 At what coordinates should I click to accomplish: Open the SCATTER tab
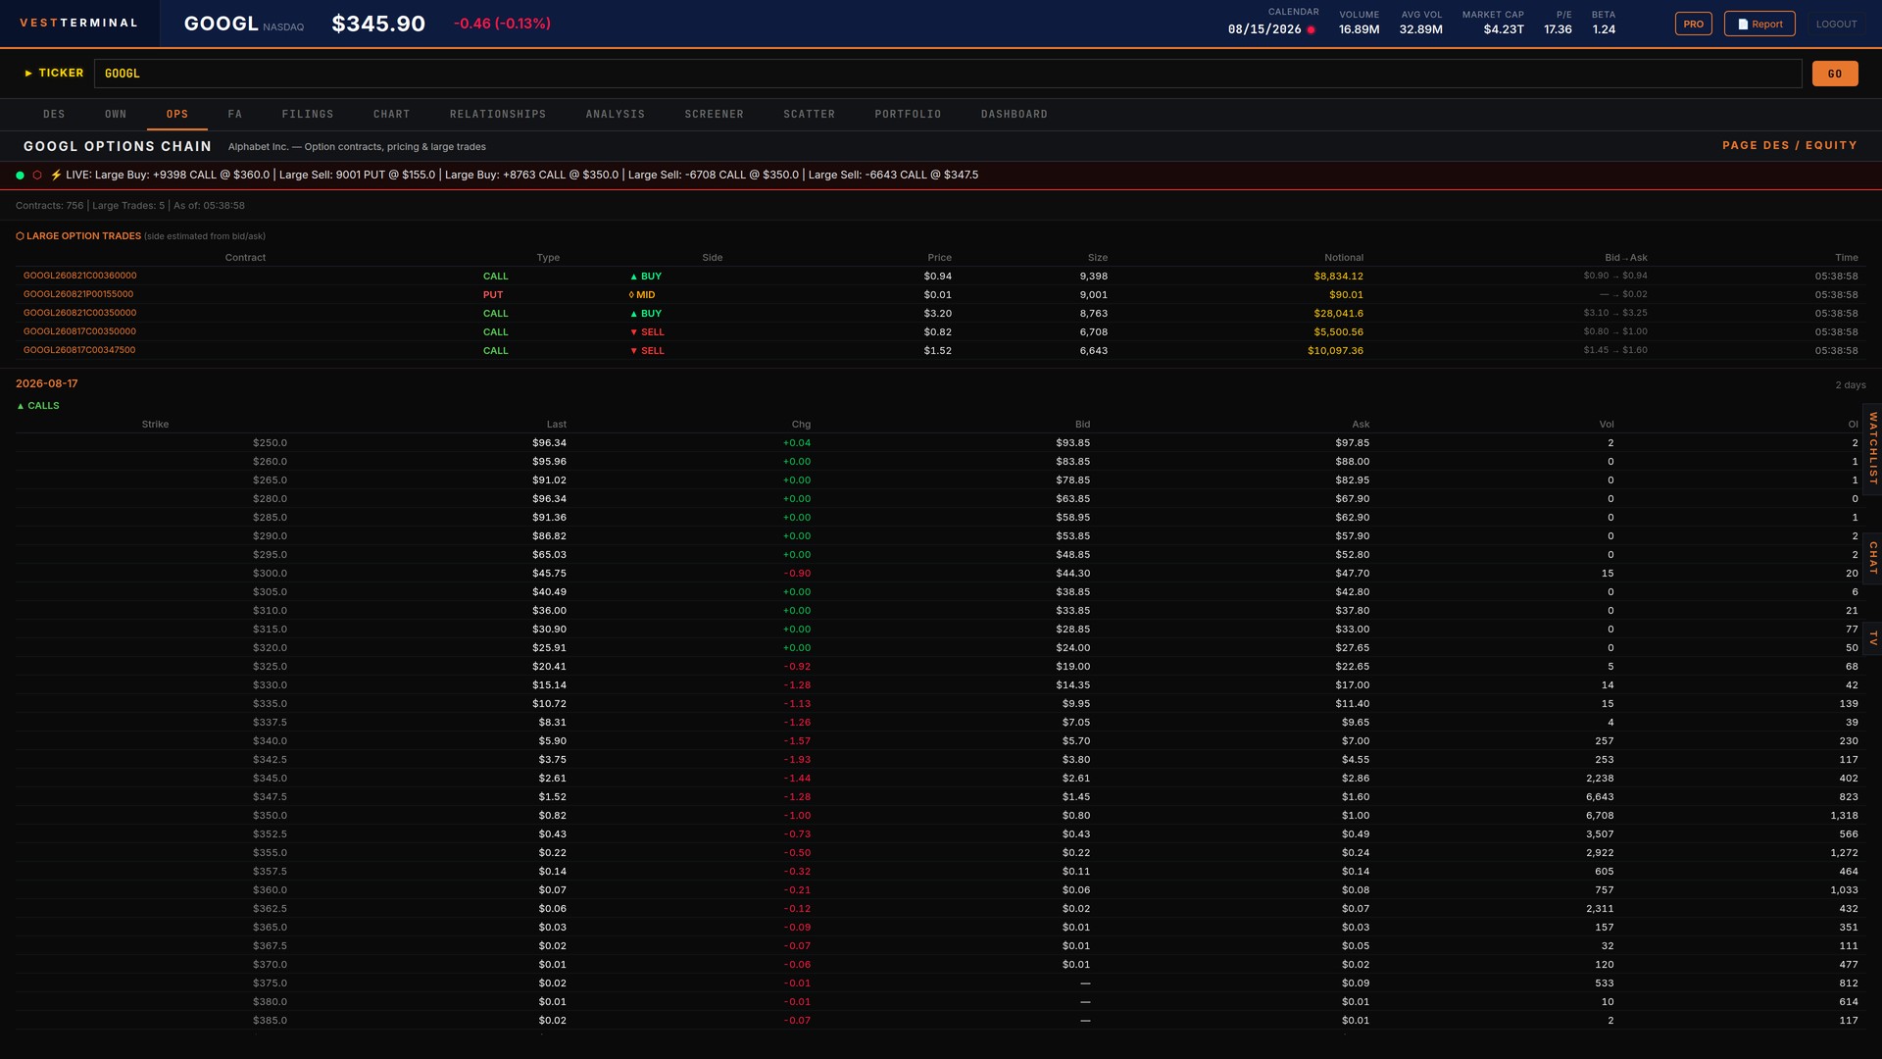810,115
